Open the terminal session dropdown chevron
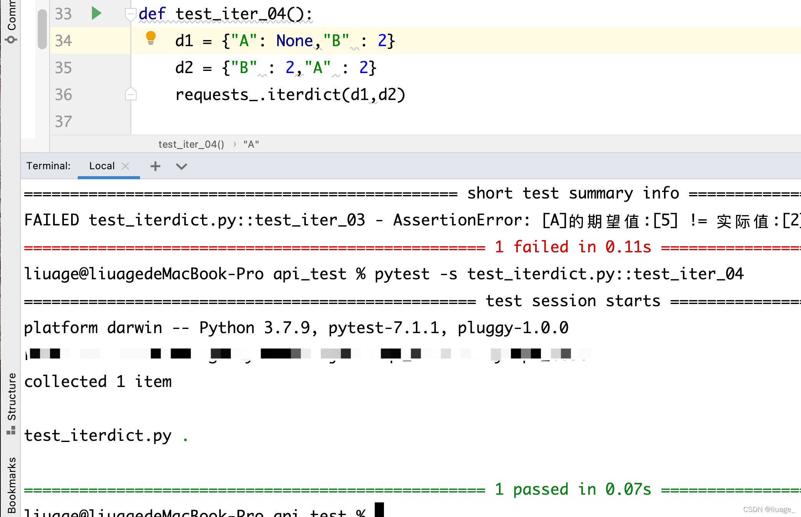Image resolution: width=801 pixels, height=517 pixels. click(x=182, y=166)
